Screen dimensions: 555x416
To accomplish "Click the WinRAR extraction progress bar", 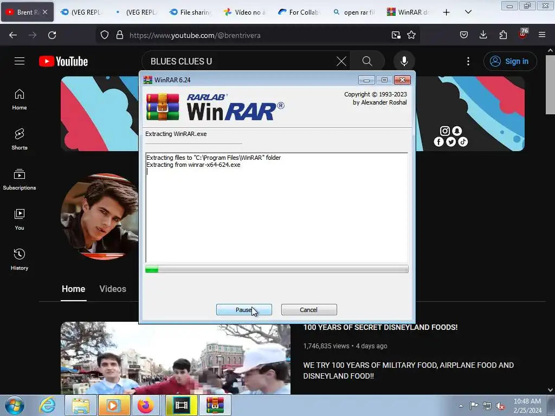I will tap(276, 269).
